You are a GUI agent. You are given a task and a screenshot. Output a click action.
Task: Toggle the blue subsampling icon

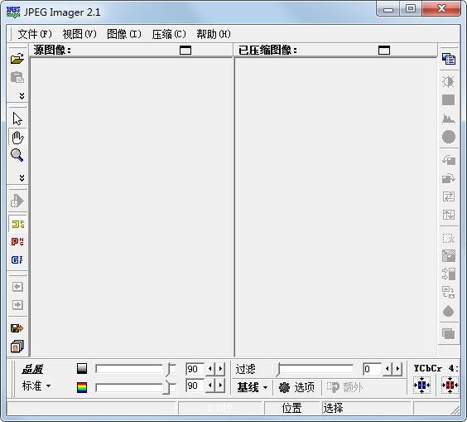[x=421, y=386]
